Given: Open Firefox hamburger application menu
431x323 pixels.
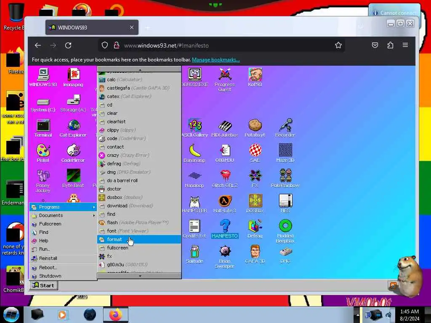Looking at the screenshot, I should coord(405,45).
